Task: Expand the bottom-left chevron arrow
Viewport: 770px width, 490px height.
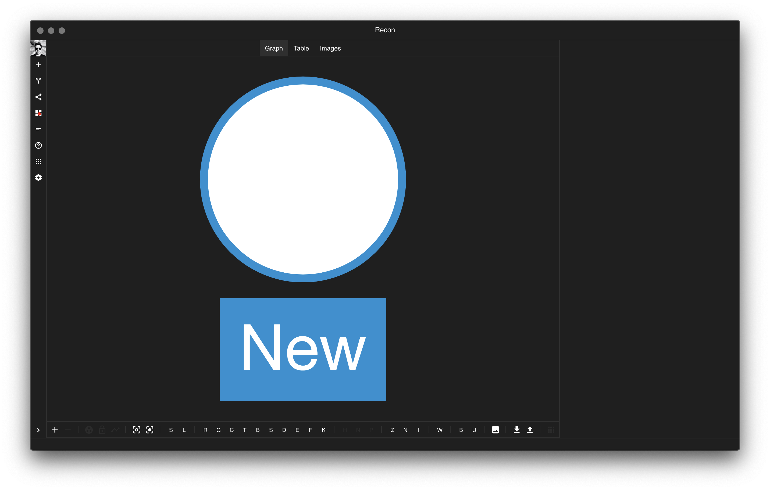Action: pyautogui.click(x=38, y=430)
